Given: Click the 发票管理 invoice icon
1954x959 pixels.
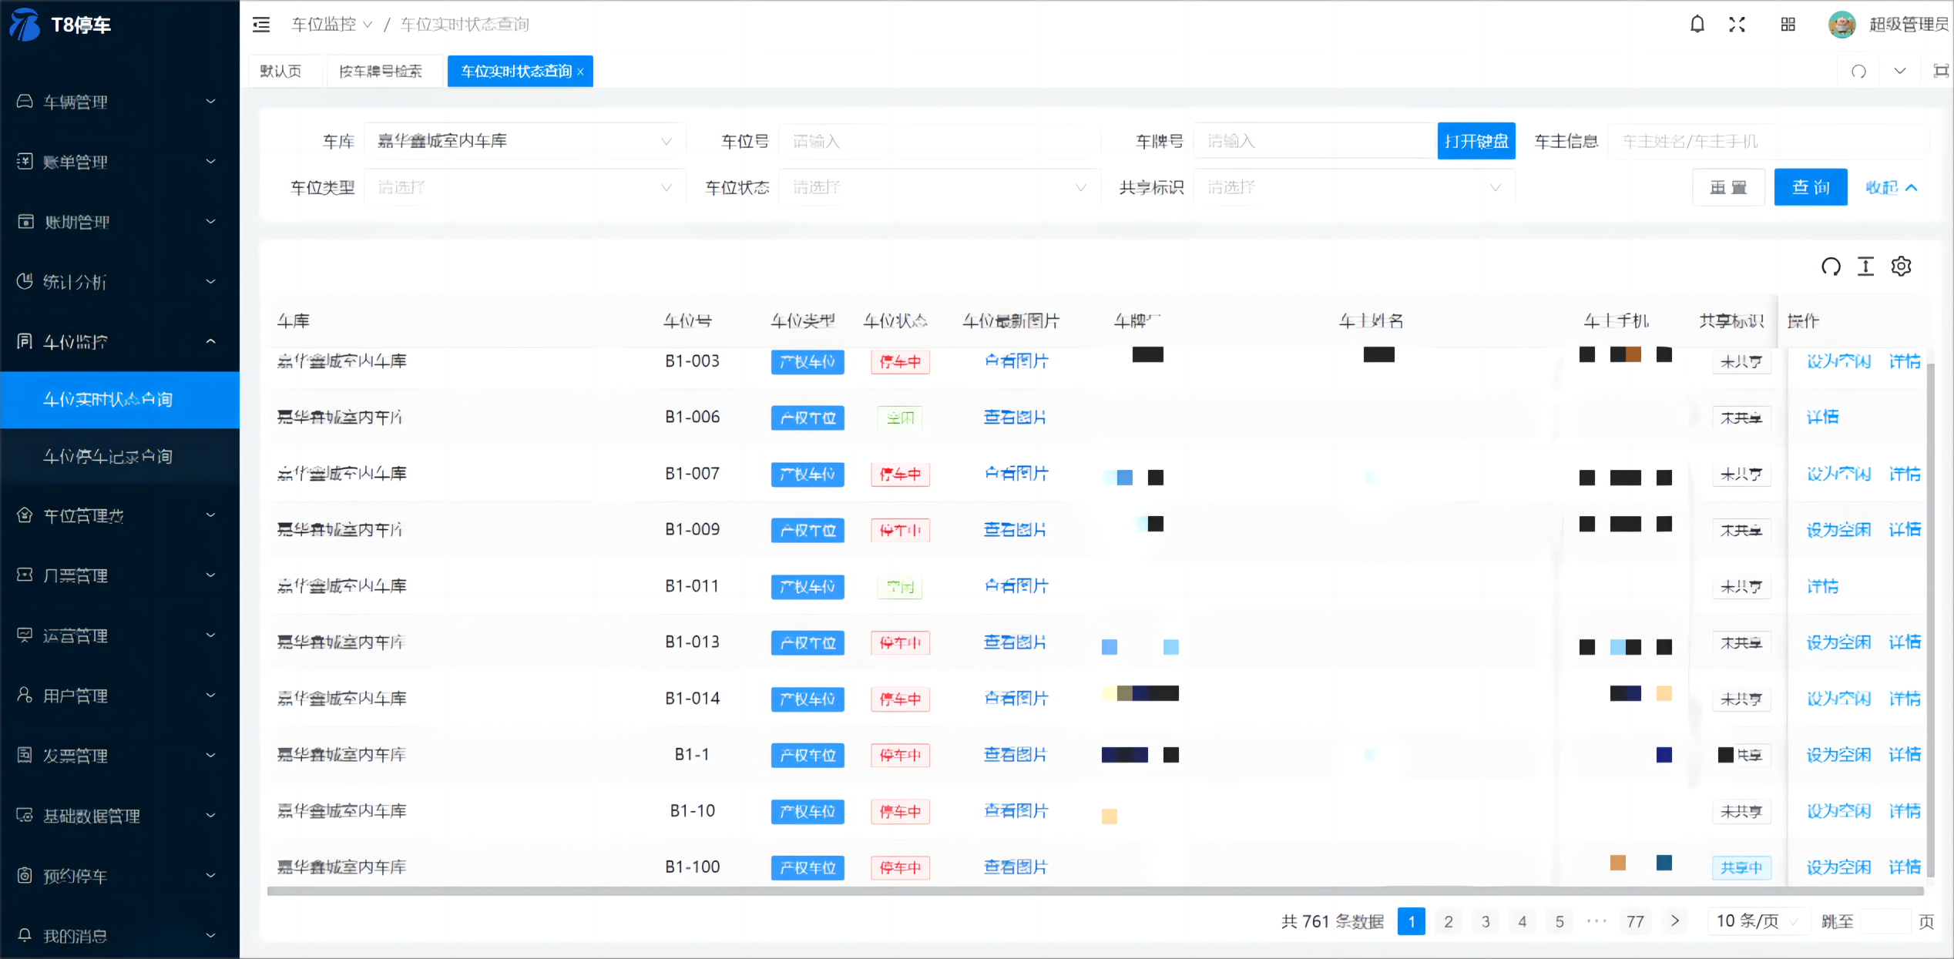Looking at the screenshot, I should (25, 755).
